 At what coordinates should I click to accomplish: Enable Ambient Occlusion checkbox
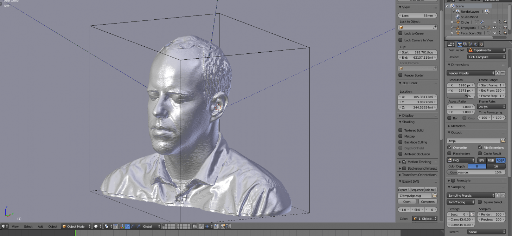pos(400,154)
